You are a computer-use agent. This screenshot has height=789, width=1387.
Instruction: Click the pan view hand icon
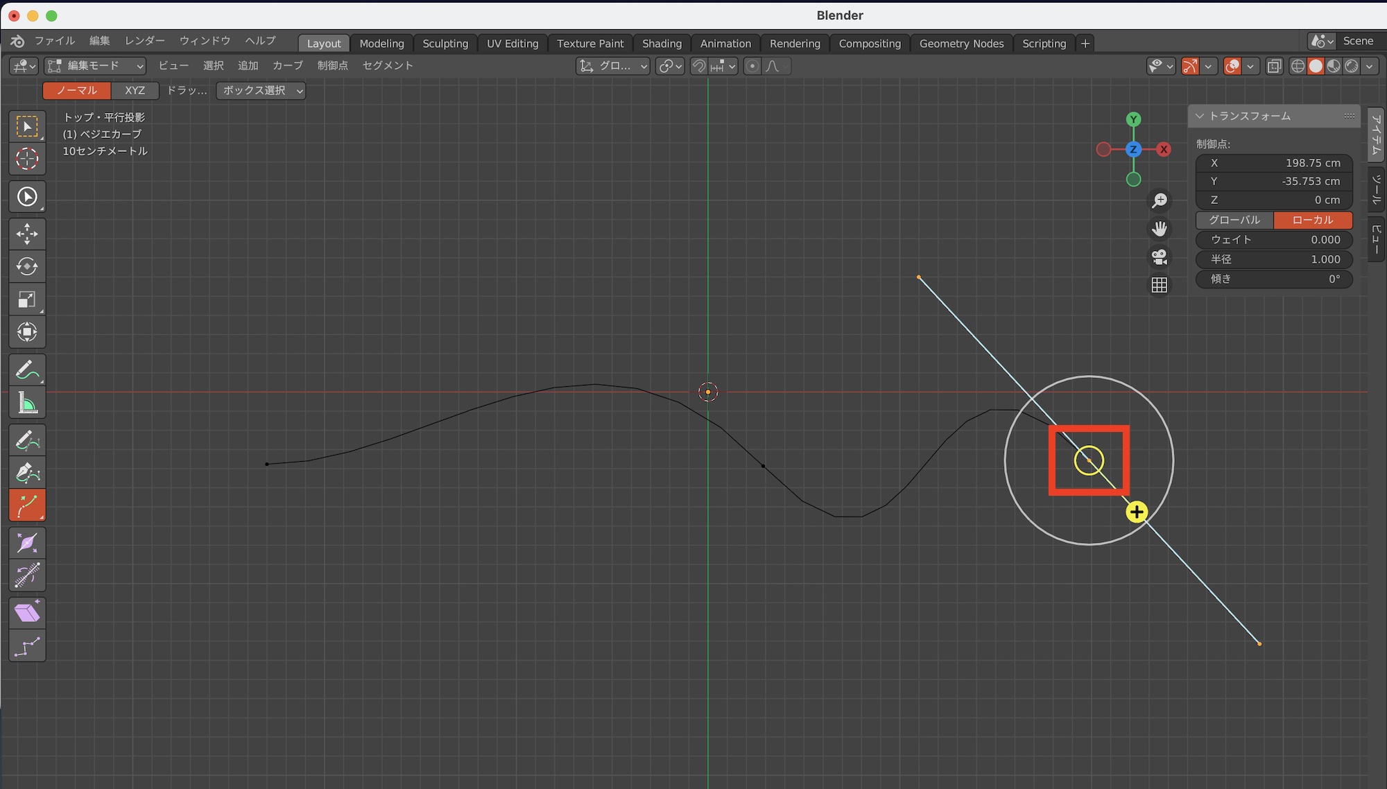(1159, 229)
